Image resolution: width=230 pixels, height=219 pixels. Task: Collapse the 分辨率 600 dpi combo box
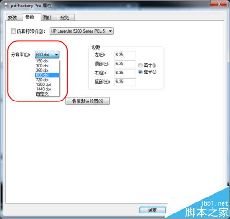(x=47, y=54)
